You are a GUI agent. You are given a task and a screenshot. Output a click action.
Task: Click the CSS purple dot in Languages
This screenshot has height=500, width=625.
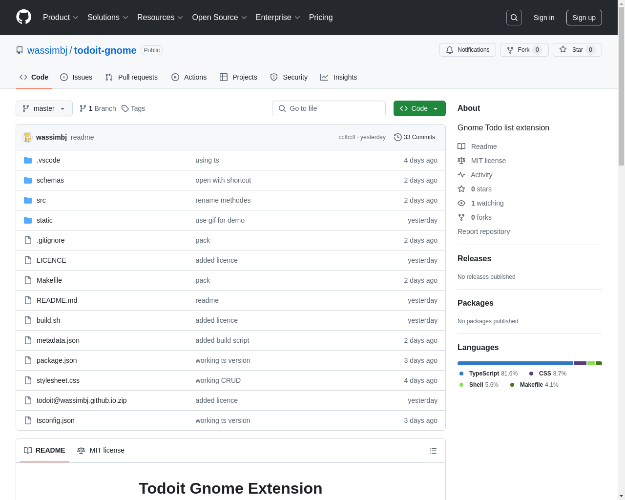coord(531,374)
